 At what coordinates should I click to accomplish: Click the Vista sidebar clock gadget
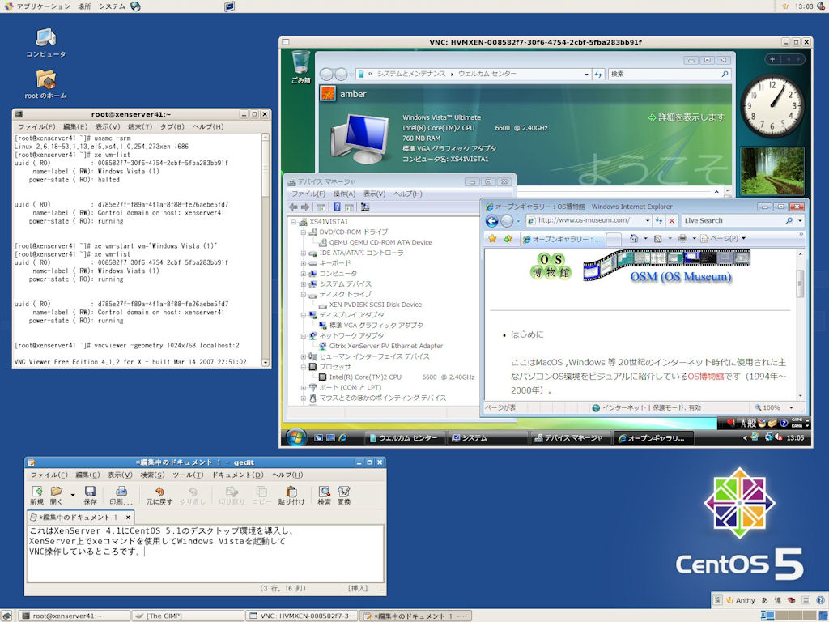[x=772, y=106]
